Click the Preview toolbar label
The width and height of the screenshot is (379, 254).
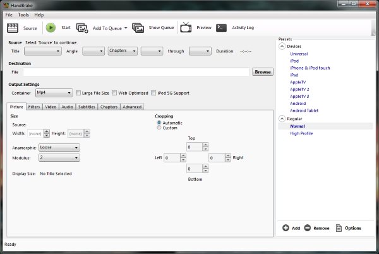click(x=204, y=28)
